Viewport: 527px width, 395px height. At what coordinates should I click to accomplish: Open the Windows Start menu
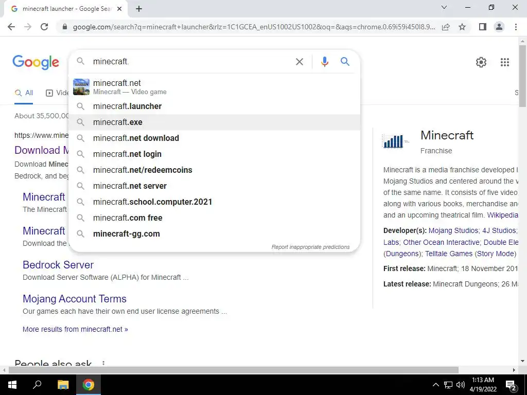[x=12, y=385]
